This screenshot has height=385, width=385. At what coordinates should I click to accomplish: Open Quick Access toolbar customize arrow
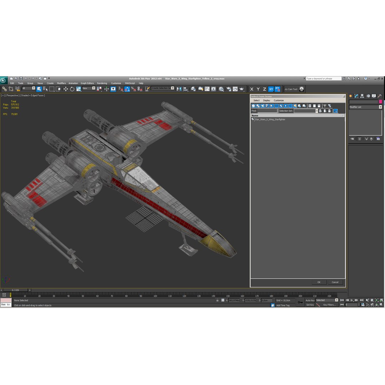click(x=49, y=78)
